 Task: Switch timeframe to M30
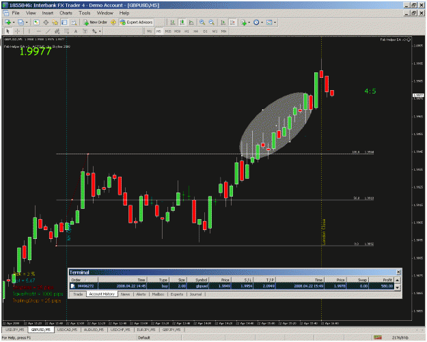click(x=177, y=31)
